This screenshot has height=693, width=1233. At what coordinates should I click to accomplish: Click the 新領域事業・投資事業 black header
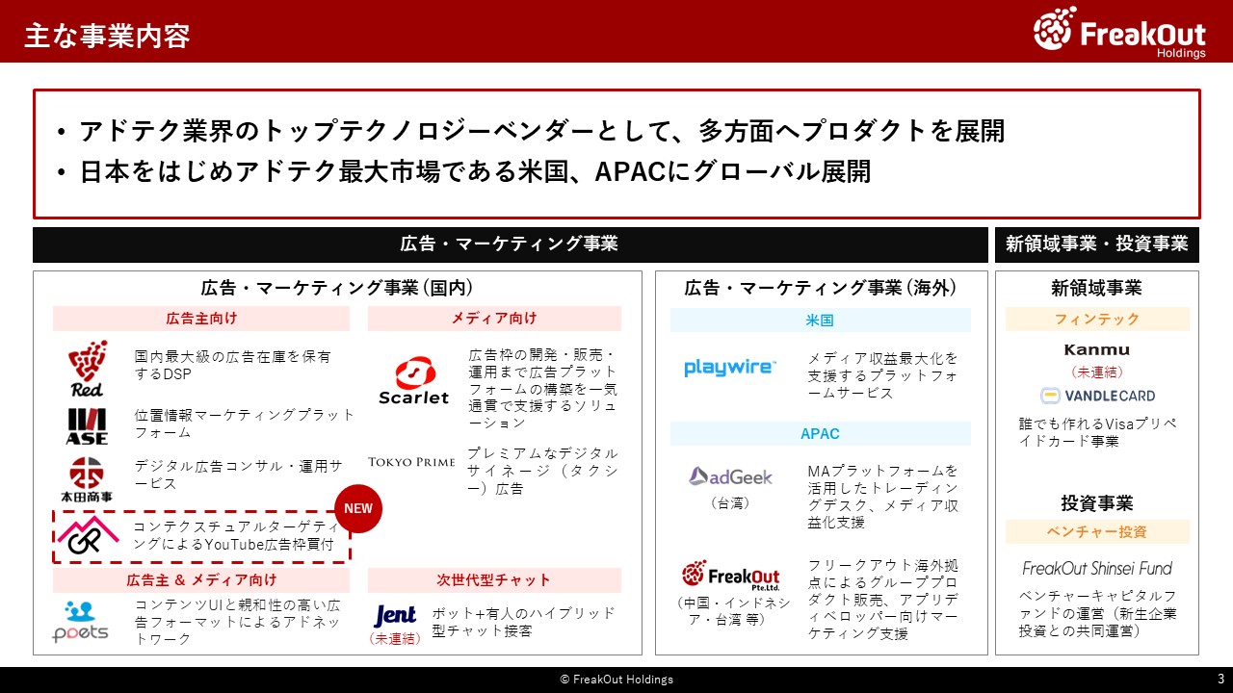click(1097, 244)
